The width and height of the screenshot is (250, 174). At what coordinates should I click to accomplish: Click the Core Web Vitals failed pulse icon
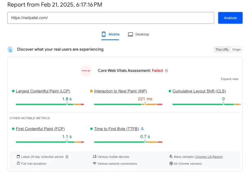[x=86, y=71]
